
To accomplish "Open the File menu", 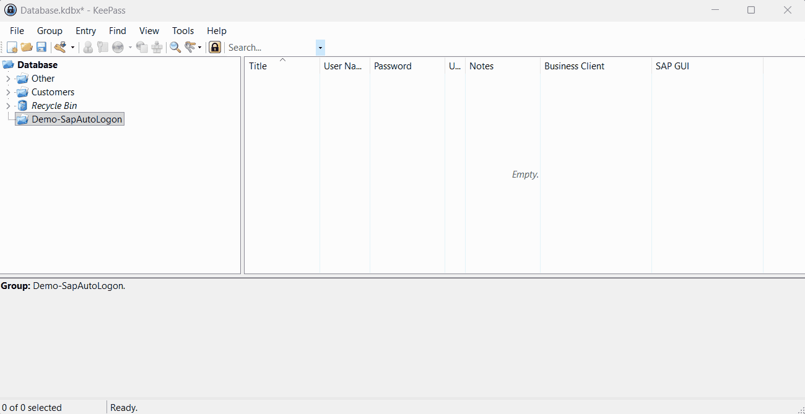I will tap(17, 30).
